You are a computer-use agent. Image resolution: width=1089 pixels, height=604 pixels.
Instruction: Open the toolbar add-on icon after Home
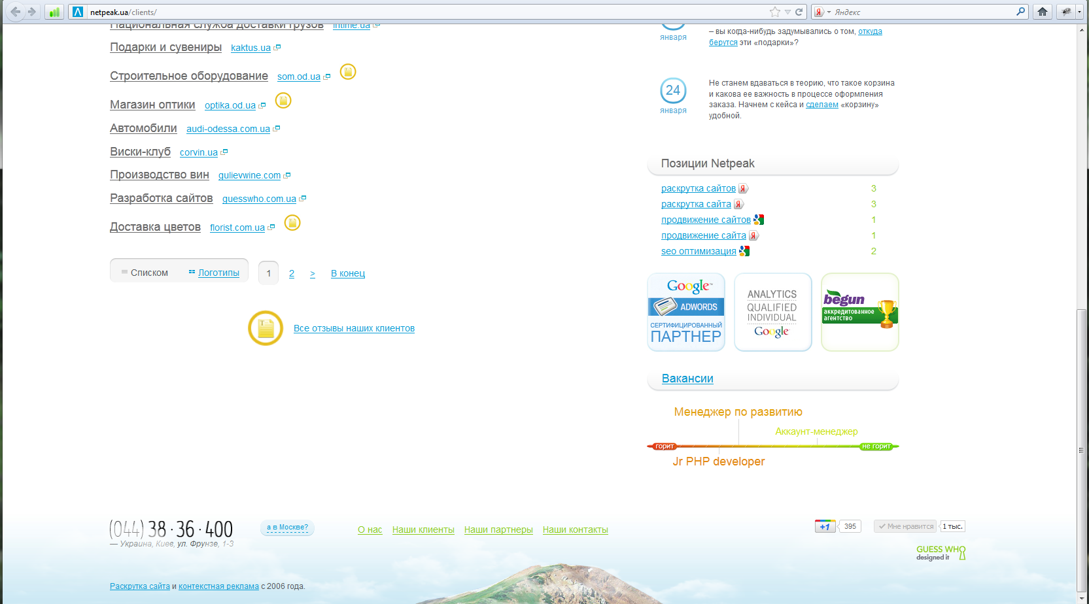(1066, 12)
